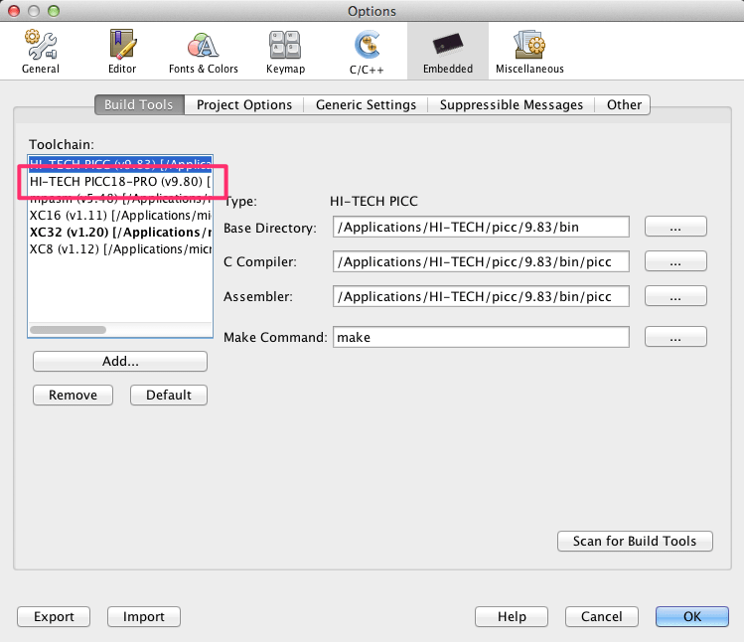Select the Fonts & Colors category
This screenshot has height=642, width=744.
[x=203, y=52]
